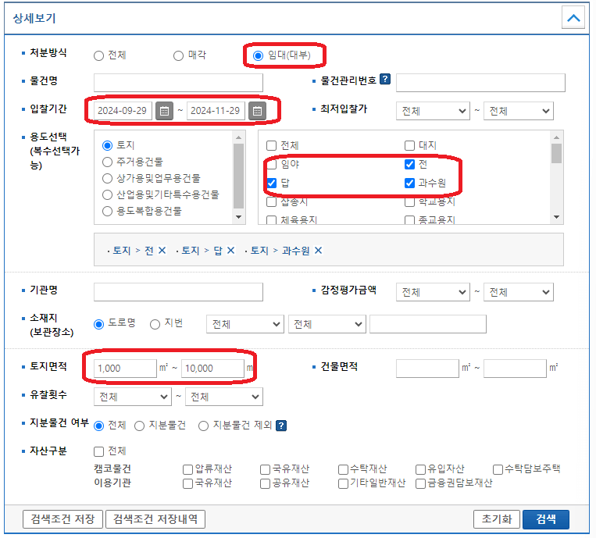Check the 임야 land type box
The image size is (596, 538).
tap(271, 164)
